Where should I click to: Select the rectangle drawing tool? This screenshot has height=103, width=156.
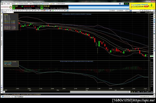pyautogui.click(x=16, y=10)
